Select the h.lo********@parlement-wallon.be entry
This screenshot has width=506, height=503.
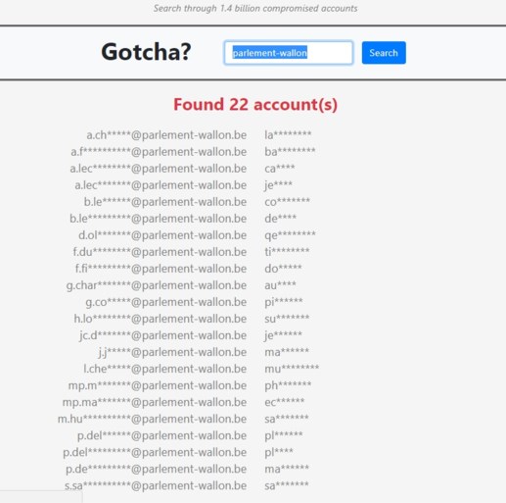[x=161, y=319]
